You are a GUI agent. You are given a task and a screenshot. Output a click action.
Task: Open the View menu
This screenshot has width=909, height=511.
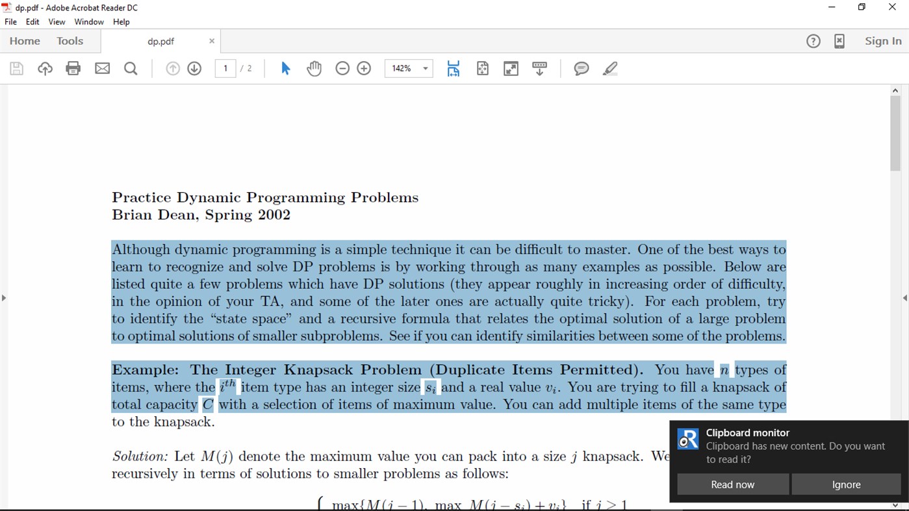tap(57, 21)
